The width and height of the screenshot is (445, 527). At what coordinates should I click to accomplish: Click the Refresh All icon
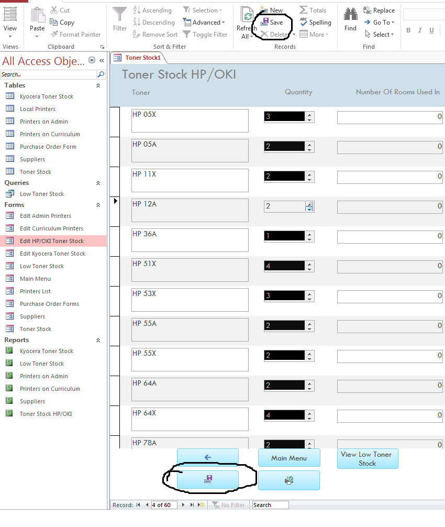(247, 15)
